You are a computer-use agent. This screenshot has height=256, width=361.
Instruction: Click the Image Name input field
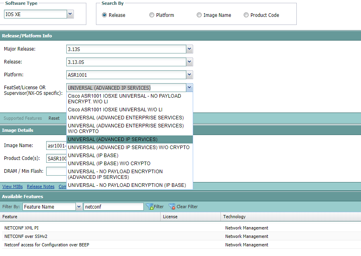coord(56,145)
